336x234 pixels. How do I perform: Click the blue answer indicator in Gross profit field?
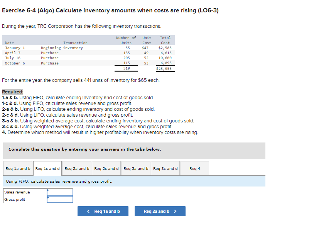click(48, 197)
